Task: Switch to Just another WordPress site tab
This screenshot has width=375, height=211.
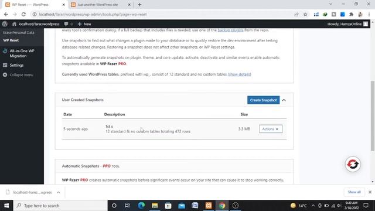Action: click(x=98, y=5)
